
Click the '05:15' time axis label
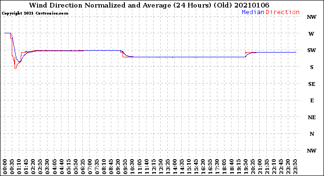tap(69, 167)
